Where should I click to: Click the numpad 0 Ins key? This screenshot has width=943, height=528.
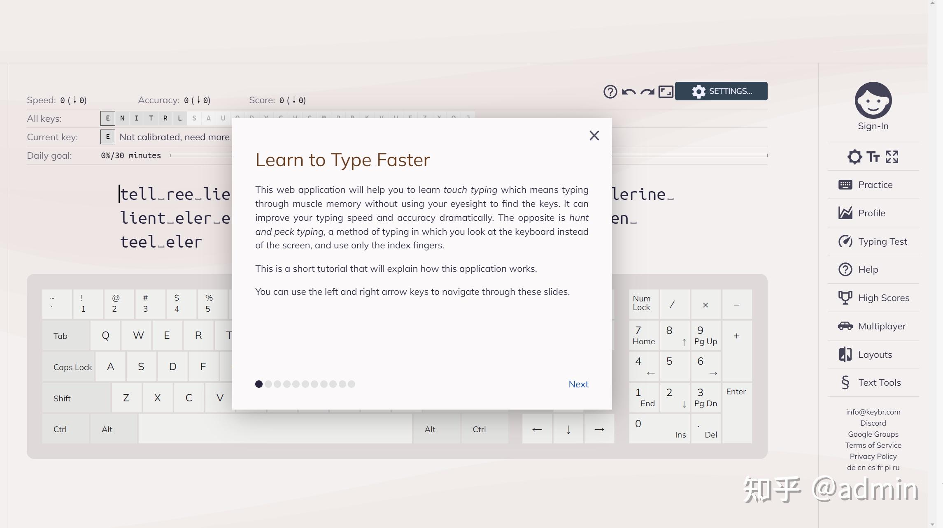point(659,429)
